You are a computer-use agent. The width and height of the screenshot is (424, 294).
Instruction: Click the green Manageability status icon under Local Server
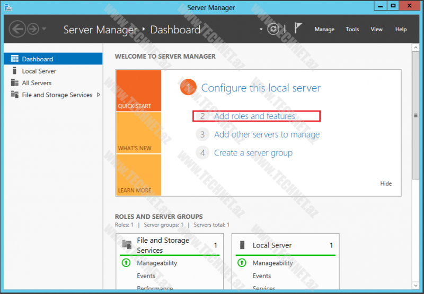pyautogui.click(x=242, y=263)
